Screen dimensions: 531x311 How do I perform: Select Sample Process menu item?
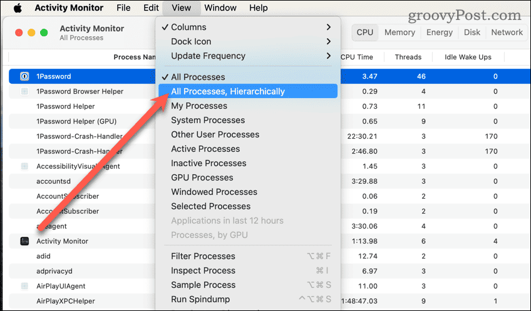point(248,285)
